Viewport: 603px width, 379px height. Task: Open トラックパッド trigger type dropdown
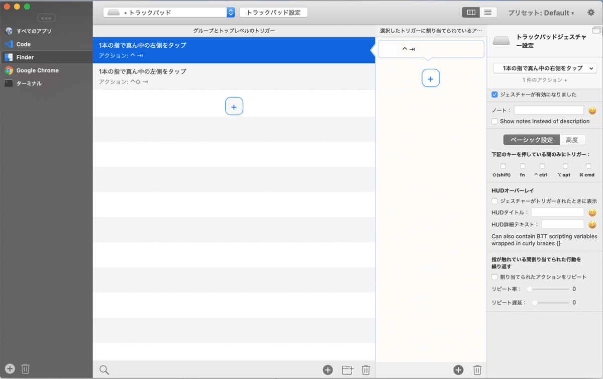169,13
